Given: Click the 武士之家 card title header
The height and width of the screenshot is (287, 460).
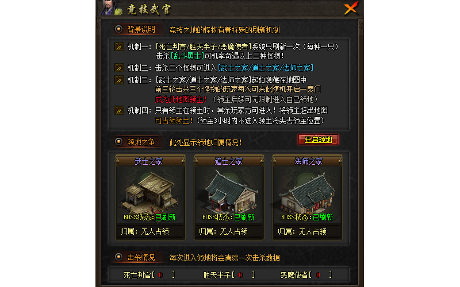Looking at the screenshot, I should click(x=150, y=161).
